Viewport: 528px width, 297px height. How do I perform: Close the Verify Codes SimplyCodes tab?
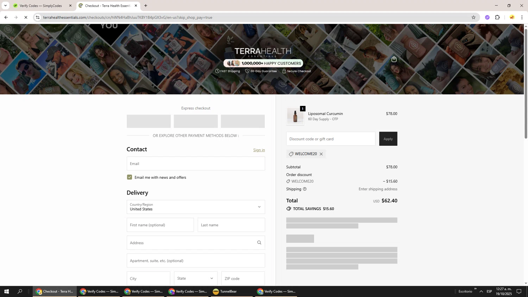point(70,6)
